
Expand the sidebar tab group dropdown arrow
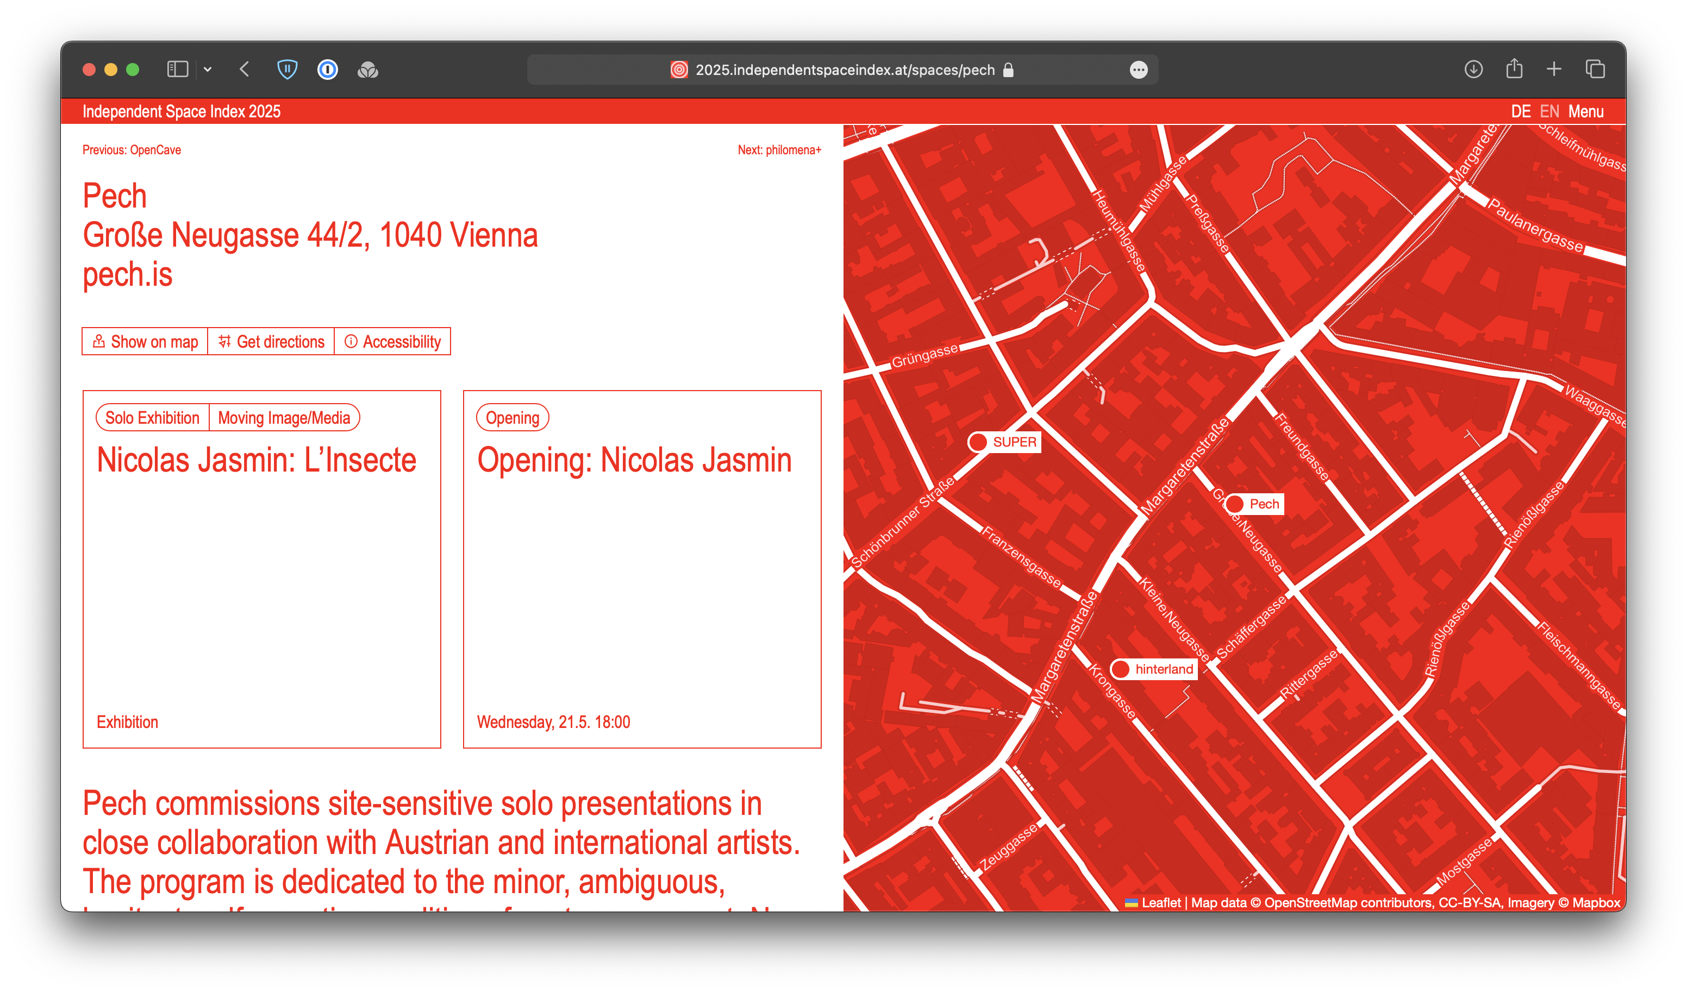point(208,70)
